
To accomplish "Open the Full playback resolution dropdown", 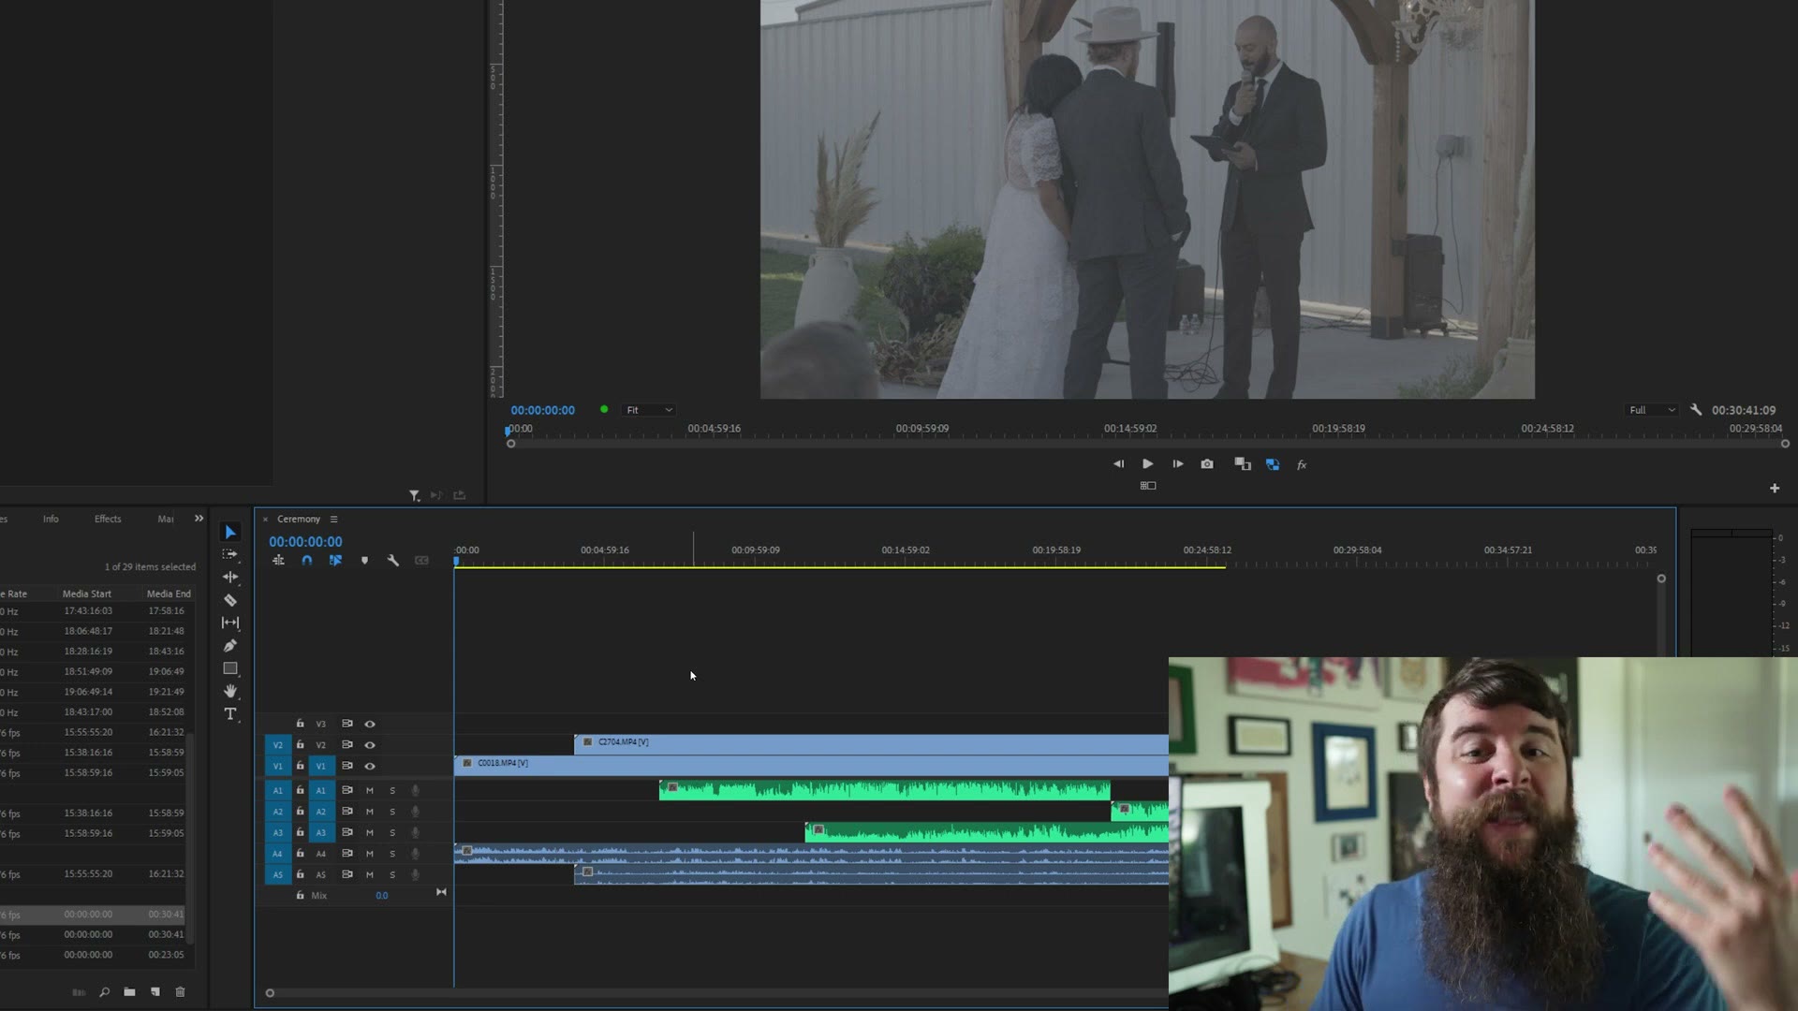I will click(1652, 410).
